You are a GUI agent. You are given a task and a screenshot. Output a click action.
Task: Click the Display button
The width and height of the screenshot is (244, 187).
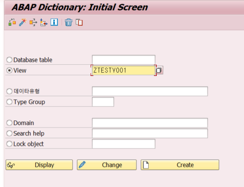click(x=39, y=165)
